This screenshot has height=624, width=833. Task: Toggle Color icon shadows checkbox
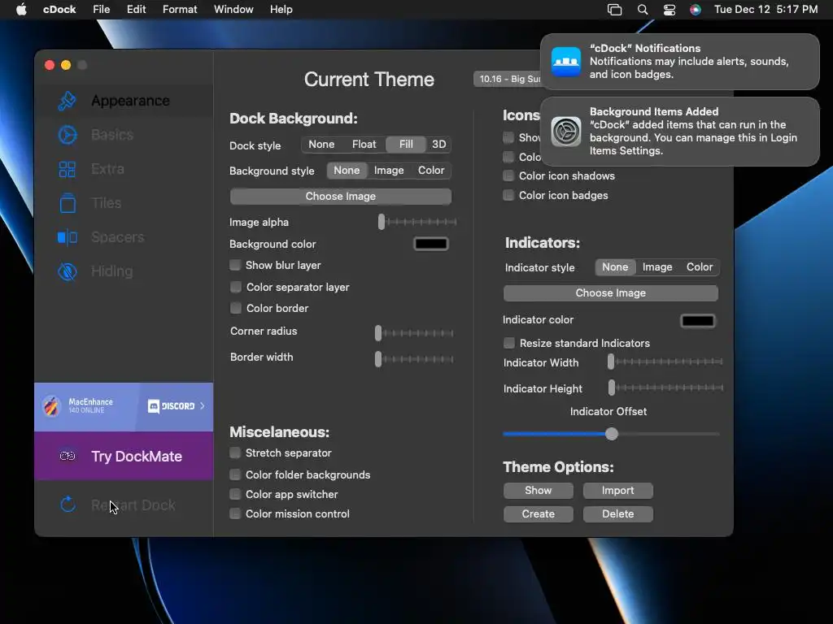click(508, 175)
